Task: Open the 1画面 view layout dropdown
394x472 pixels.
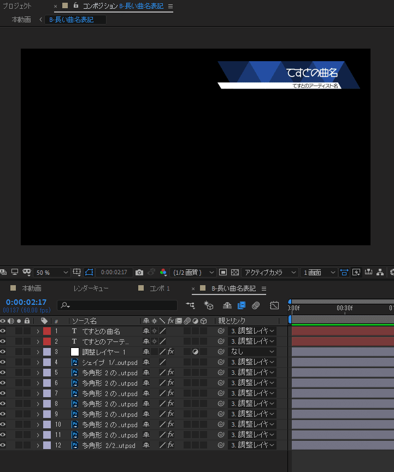Action: point(319,273)
